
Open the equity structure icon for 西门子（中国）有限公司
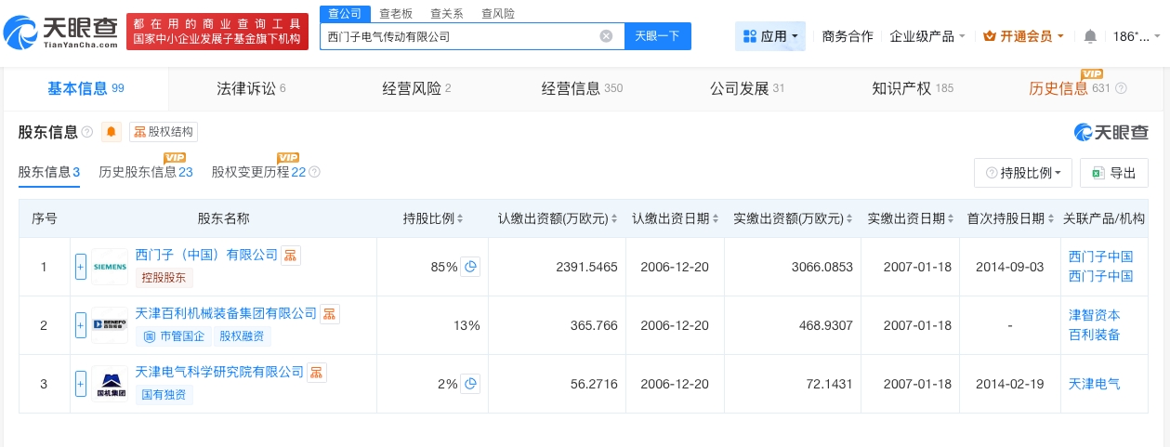point(291,255)
